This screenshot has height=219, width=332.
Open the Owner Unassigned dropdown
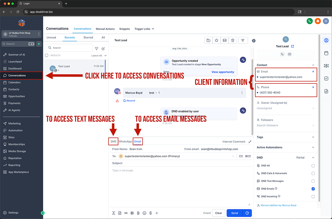pos(286,108)
